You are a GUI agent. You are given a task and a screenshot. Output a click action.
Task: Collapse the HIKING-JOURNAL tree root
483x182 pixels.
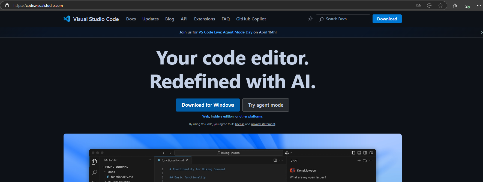103,167
